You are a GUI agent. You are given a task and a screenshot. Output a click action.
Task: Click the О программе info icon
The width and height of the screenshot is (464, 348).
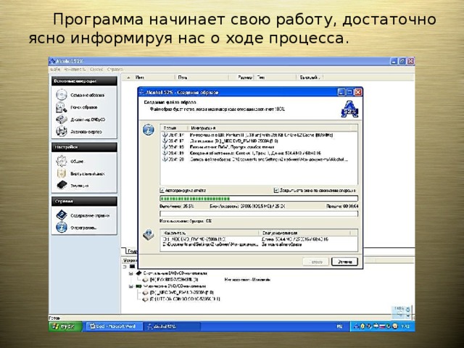coord(61,227)
